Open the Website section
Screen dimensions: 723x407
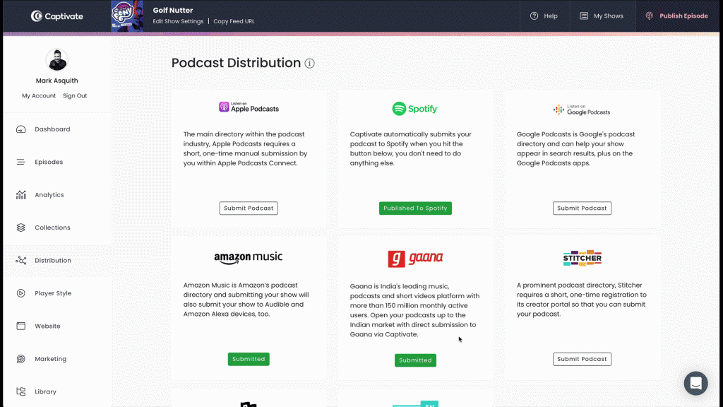tap(49, 326)
